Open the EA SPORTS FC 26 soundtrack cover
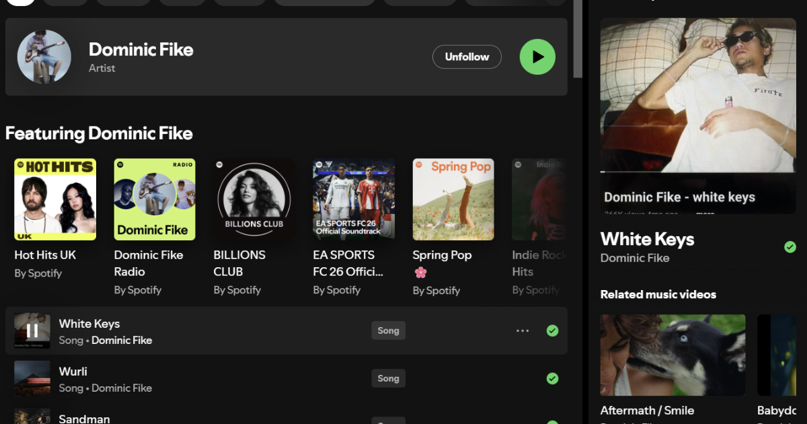This screenshot has height=424, width=807. click(x=354, y=199)
